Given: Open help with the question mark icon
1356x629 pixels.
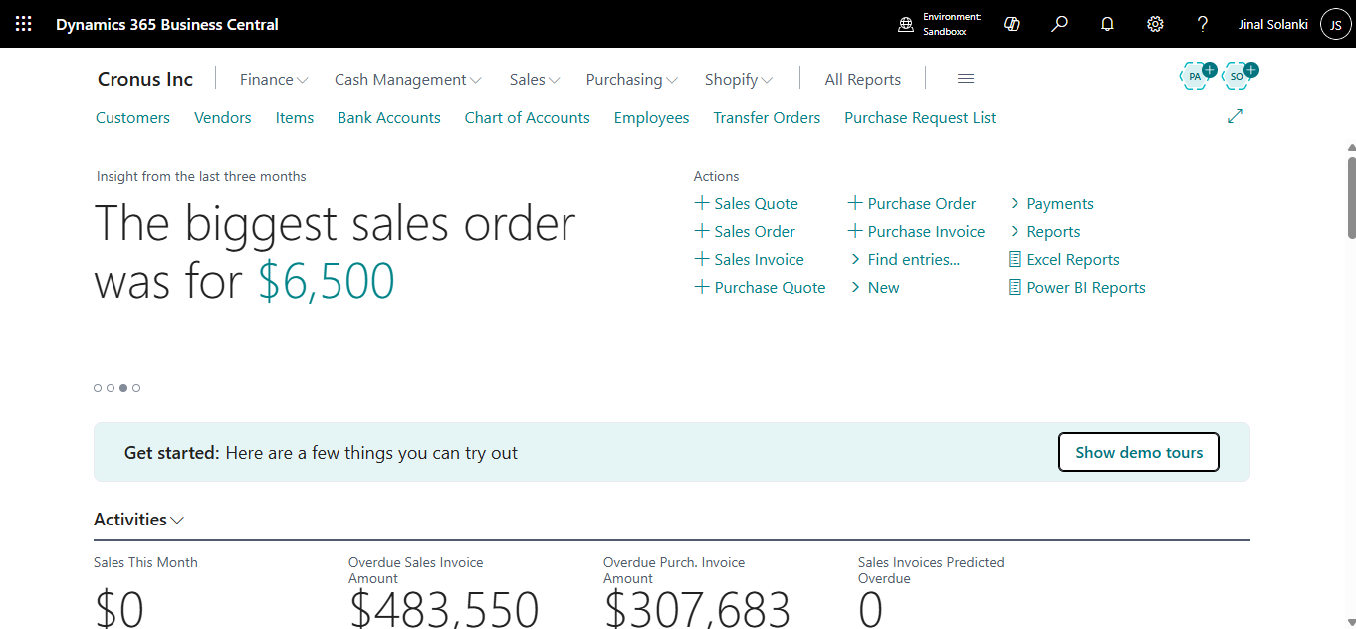Looking at the screenshot, I should click(1202, 23).
